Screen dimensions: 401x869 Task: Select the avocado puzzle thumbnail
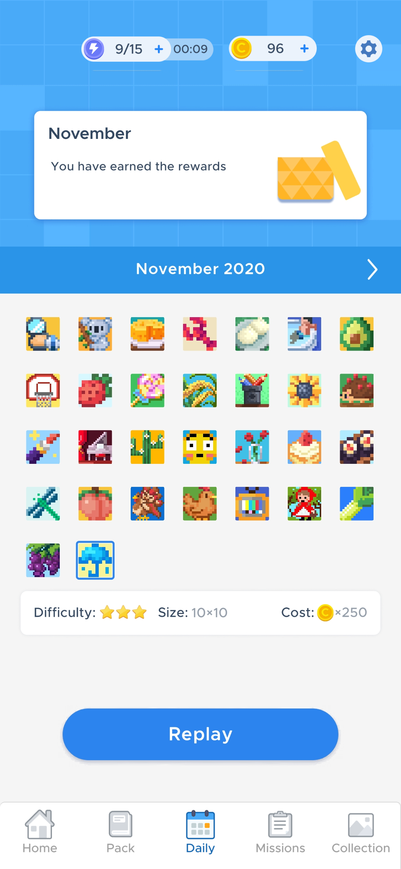[357, 334]
